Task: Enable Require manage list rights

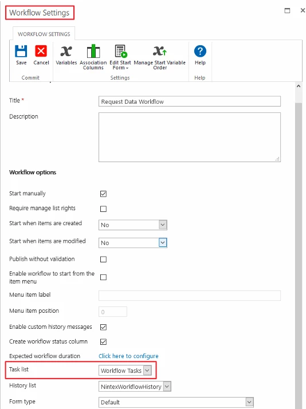Action: [x=103, y=209]
